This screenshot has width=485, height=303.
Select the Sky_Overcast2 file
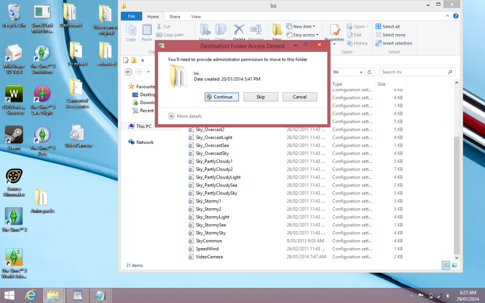pos(210,130)
